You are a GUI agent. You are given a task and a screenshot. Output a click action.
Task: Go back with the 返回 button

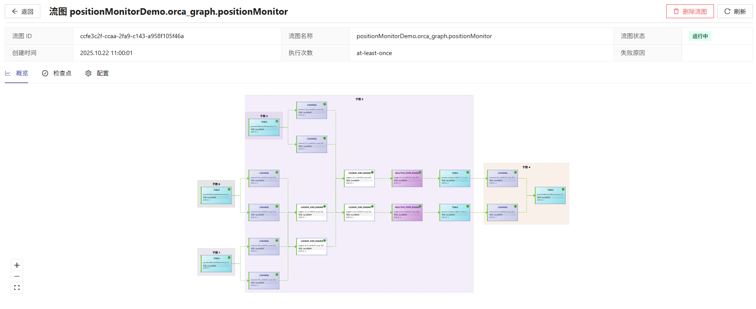(x=23, y=11)
